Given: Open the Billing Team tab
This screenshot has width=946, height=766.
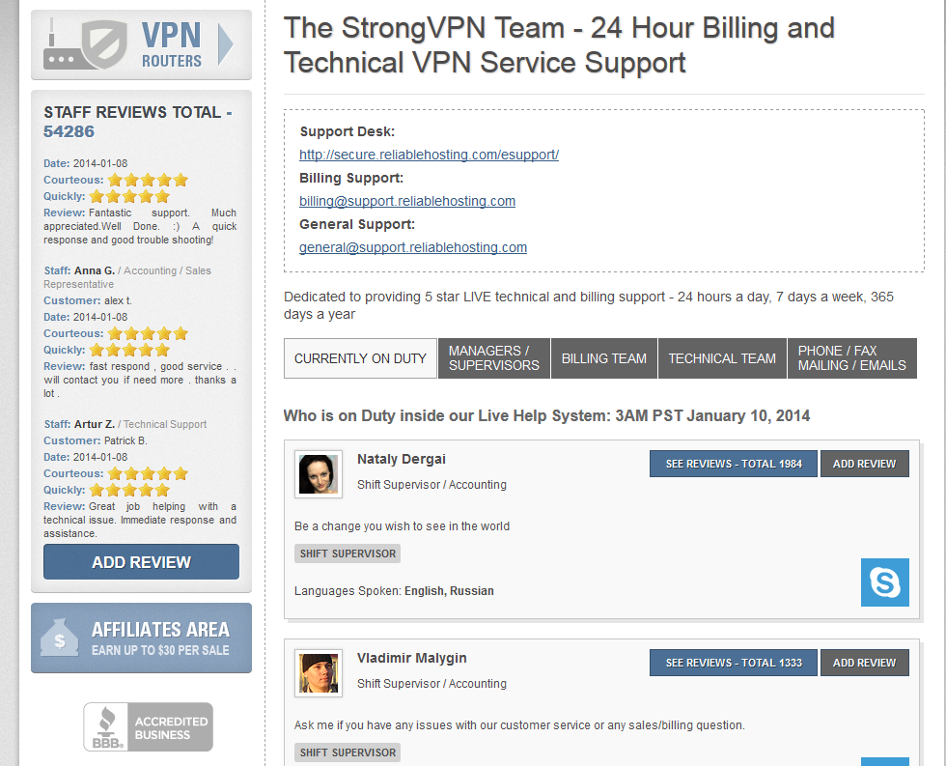Looking at the screenshot, I should coord(604,358).
